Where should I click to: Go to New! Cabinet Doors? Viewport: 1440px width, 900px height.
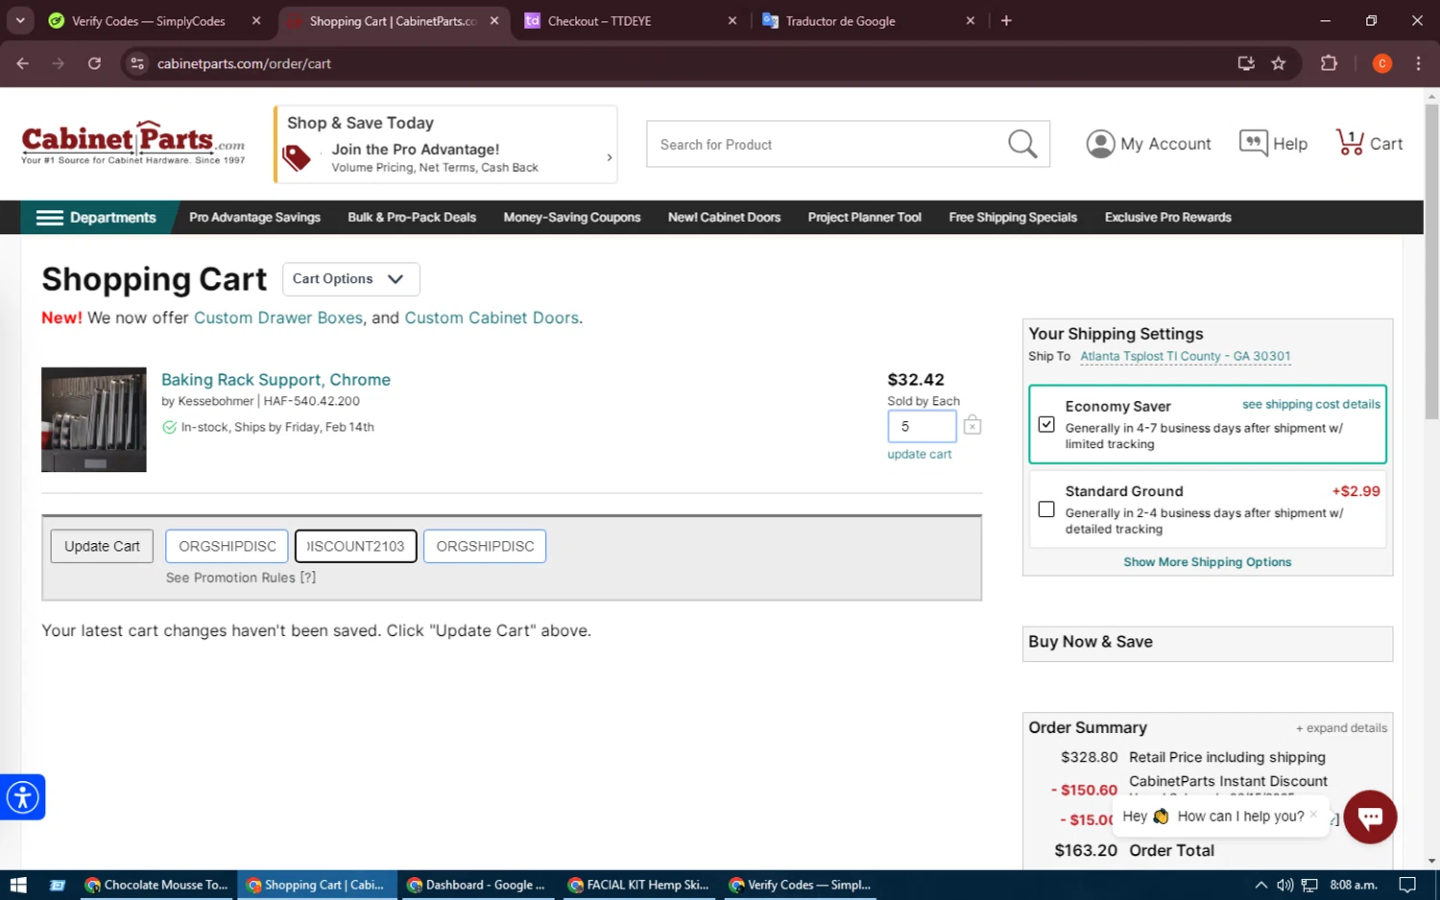point(724,218)
